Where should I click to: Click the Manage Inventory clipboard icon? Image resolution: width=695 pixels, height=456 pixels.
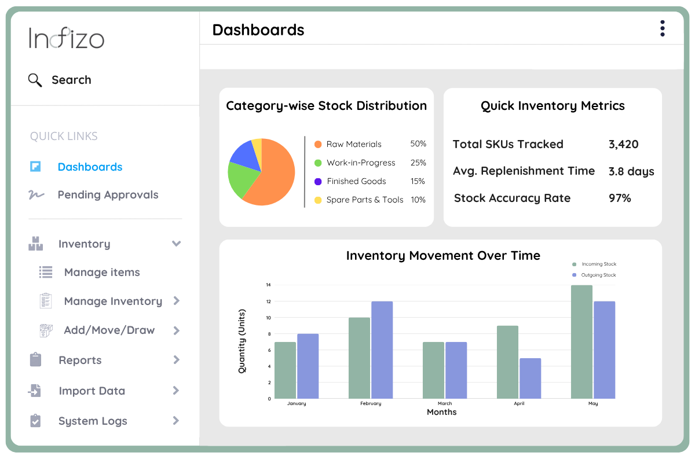(46, 301)
